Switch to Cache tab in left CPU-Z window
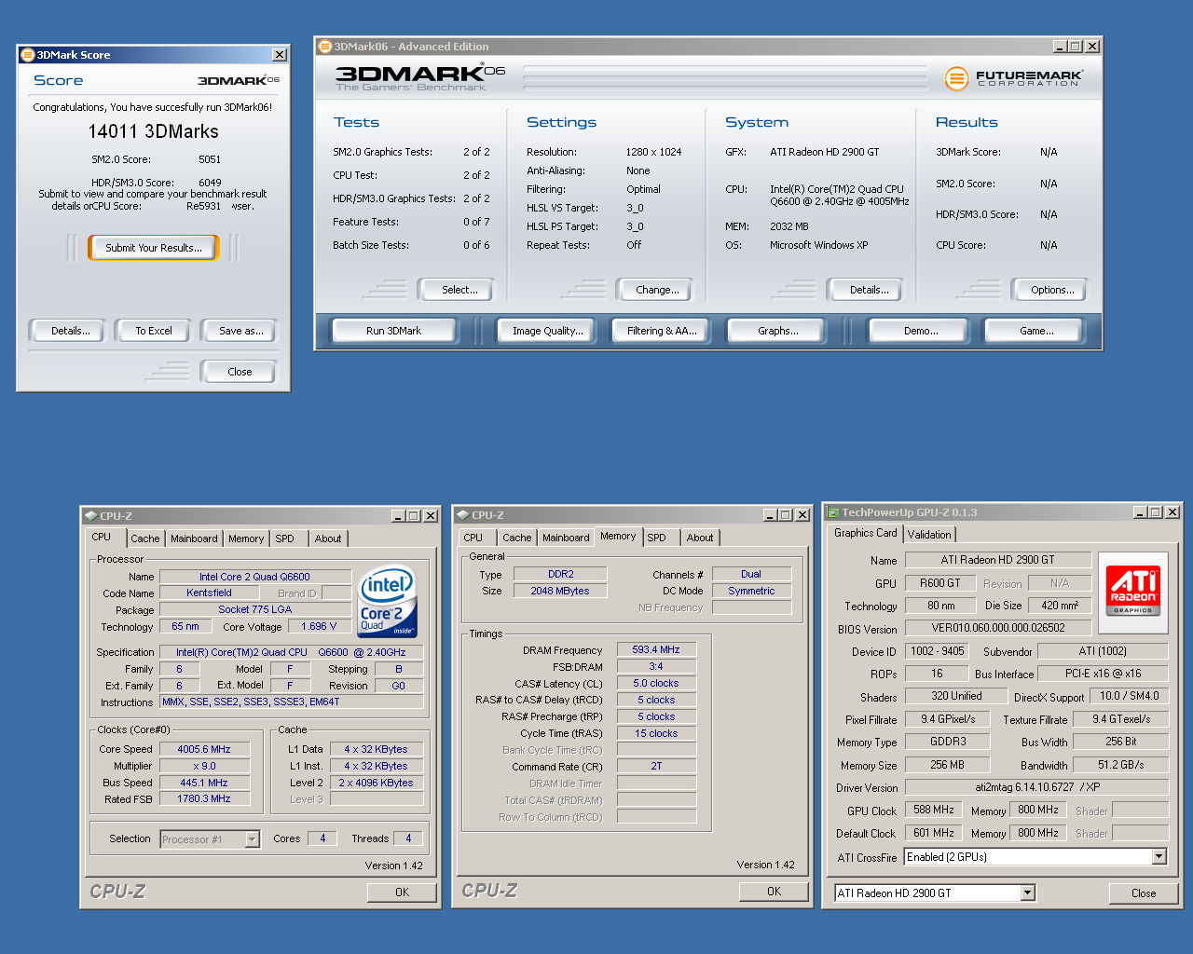Viewport: 1193px width, 954px height. [144, 538]
